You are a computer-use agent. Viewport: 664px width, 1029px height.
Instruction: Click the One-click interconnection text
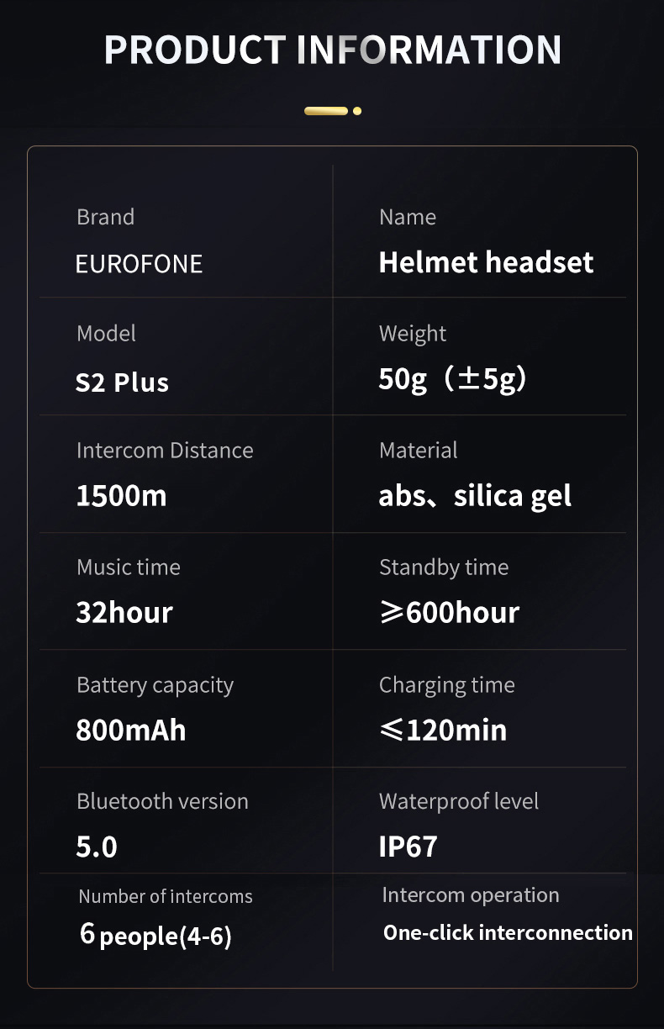tap(508, 932)
